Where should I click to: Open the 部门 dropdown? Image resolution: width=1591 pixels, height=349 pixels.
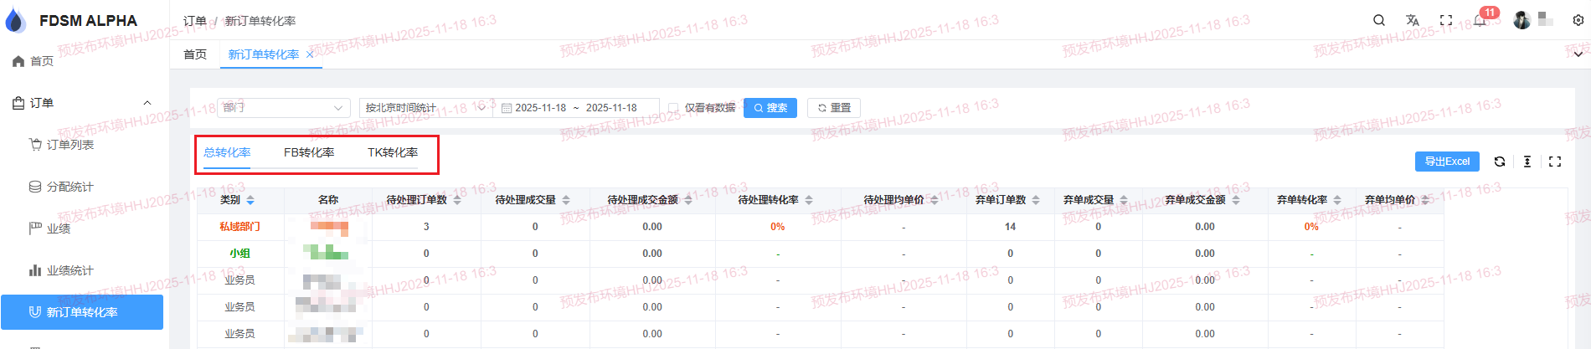coord(284,108)
